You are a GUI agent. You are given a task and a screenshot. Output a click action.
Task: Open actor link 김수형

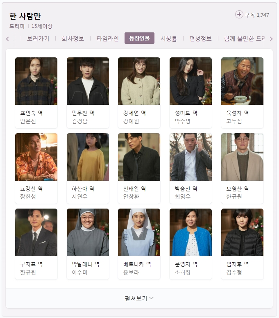[234, 272]
